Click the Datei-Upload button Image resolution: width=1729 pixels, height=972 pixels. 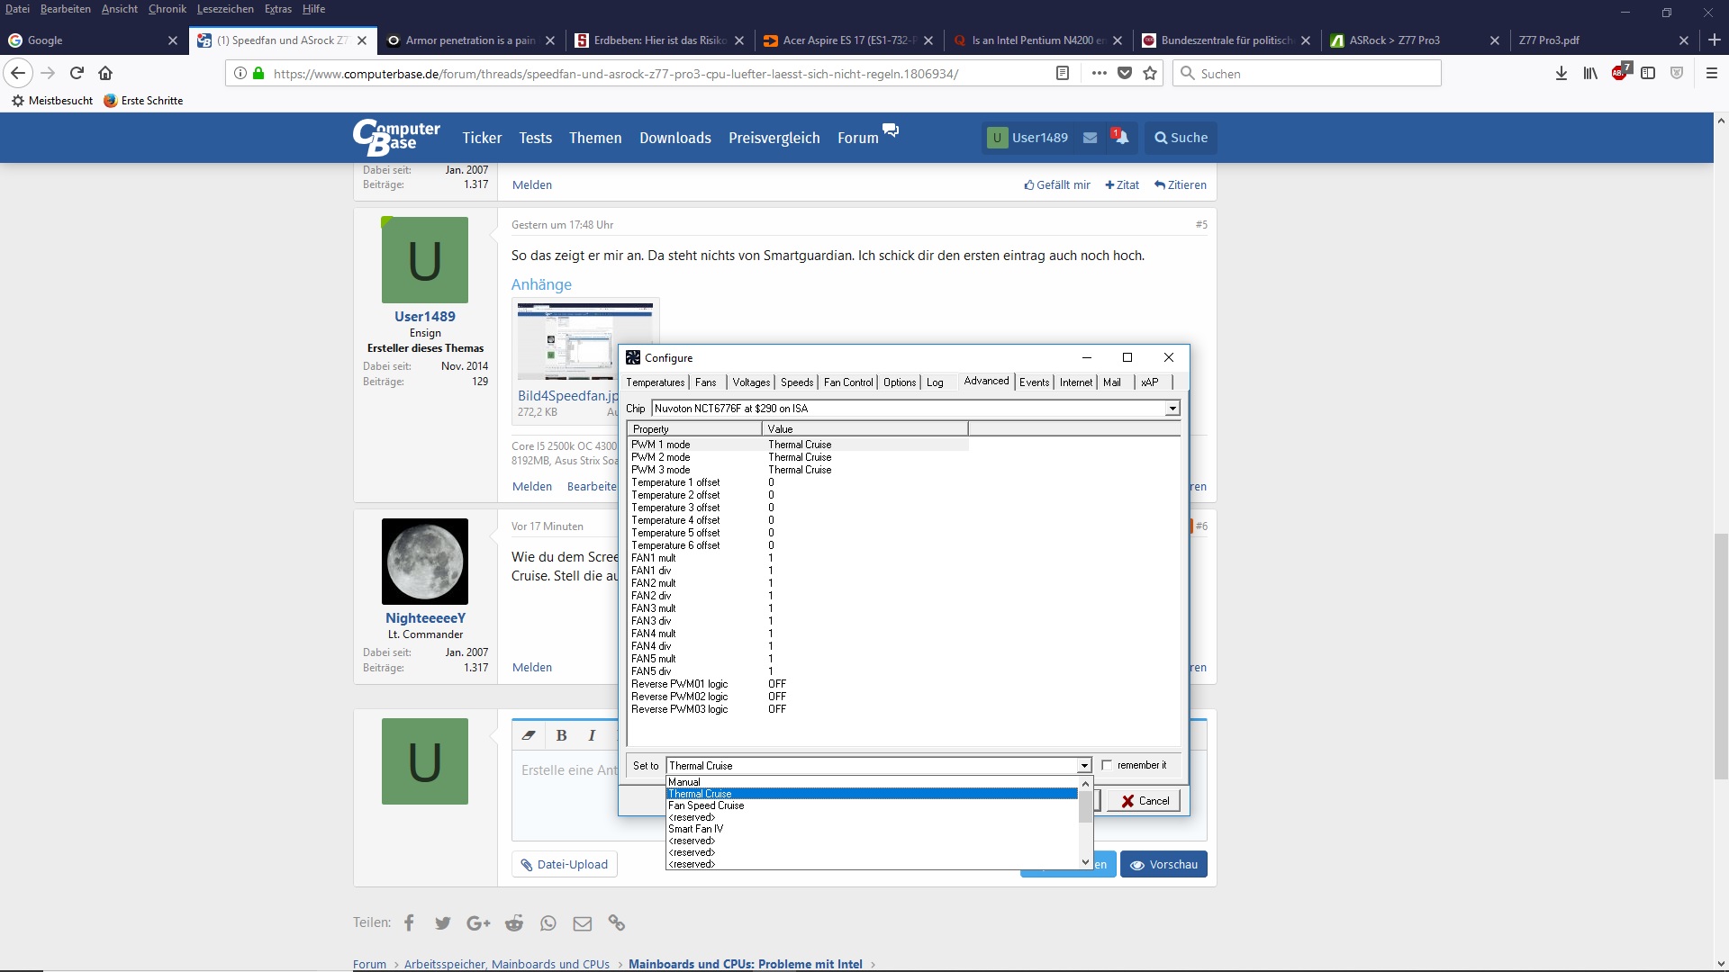[565, 864]
